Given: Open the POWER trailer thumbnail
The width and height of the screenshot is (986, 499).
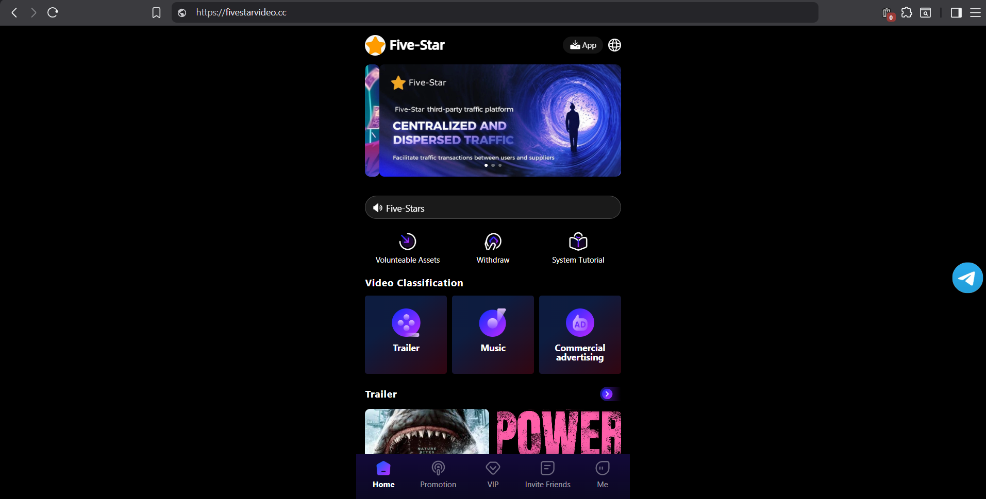Looking at the screenshot, I should (x=559, y=432).
